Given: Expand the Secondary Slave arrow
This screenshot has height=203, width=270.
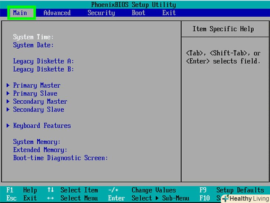Looking at the screenshot, I should (x=8, y=109).
